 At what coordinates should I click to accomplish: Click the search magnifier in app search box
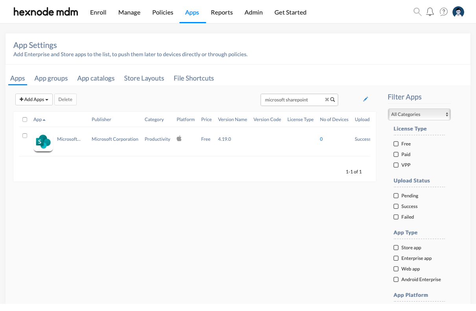tap(333, 100)
